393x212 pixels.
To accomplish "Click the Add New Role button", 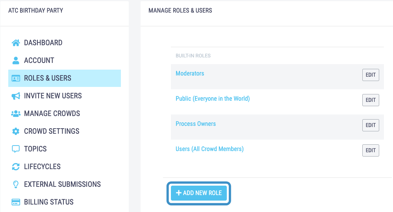I will [199, 193].
